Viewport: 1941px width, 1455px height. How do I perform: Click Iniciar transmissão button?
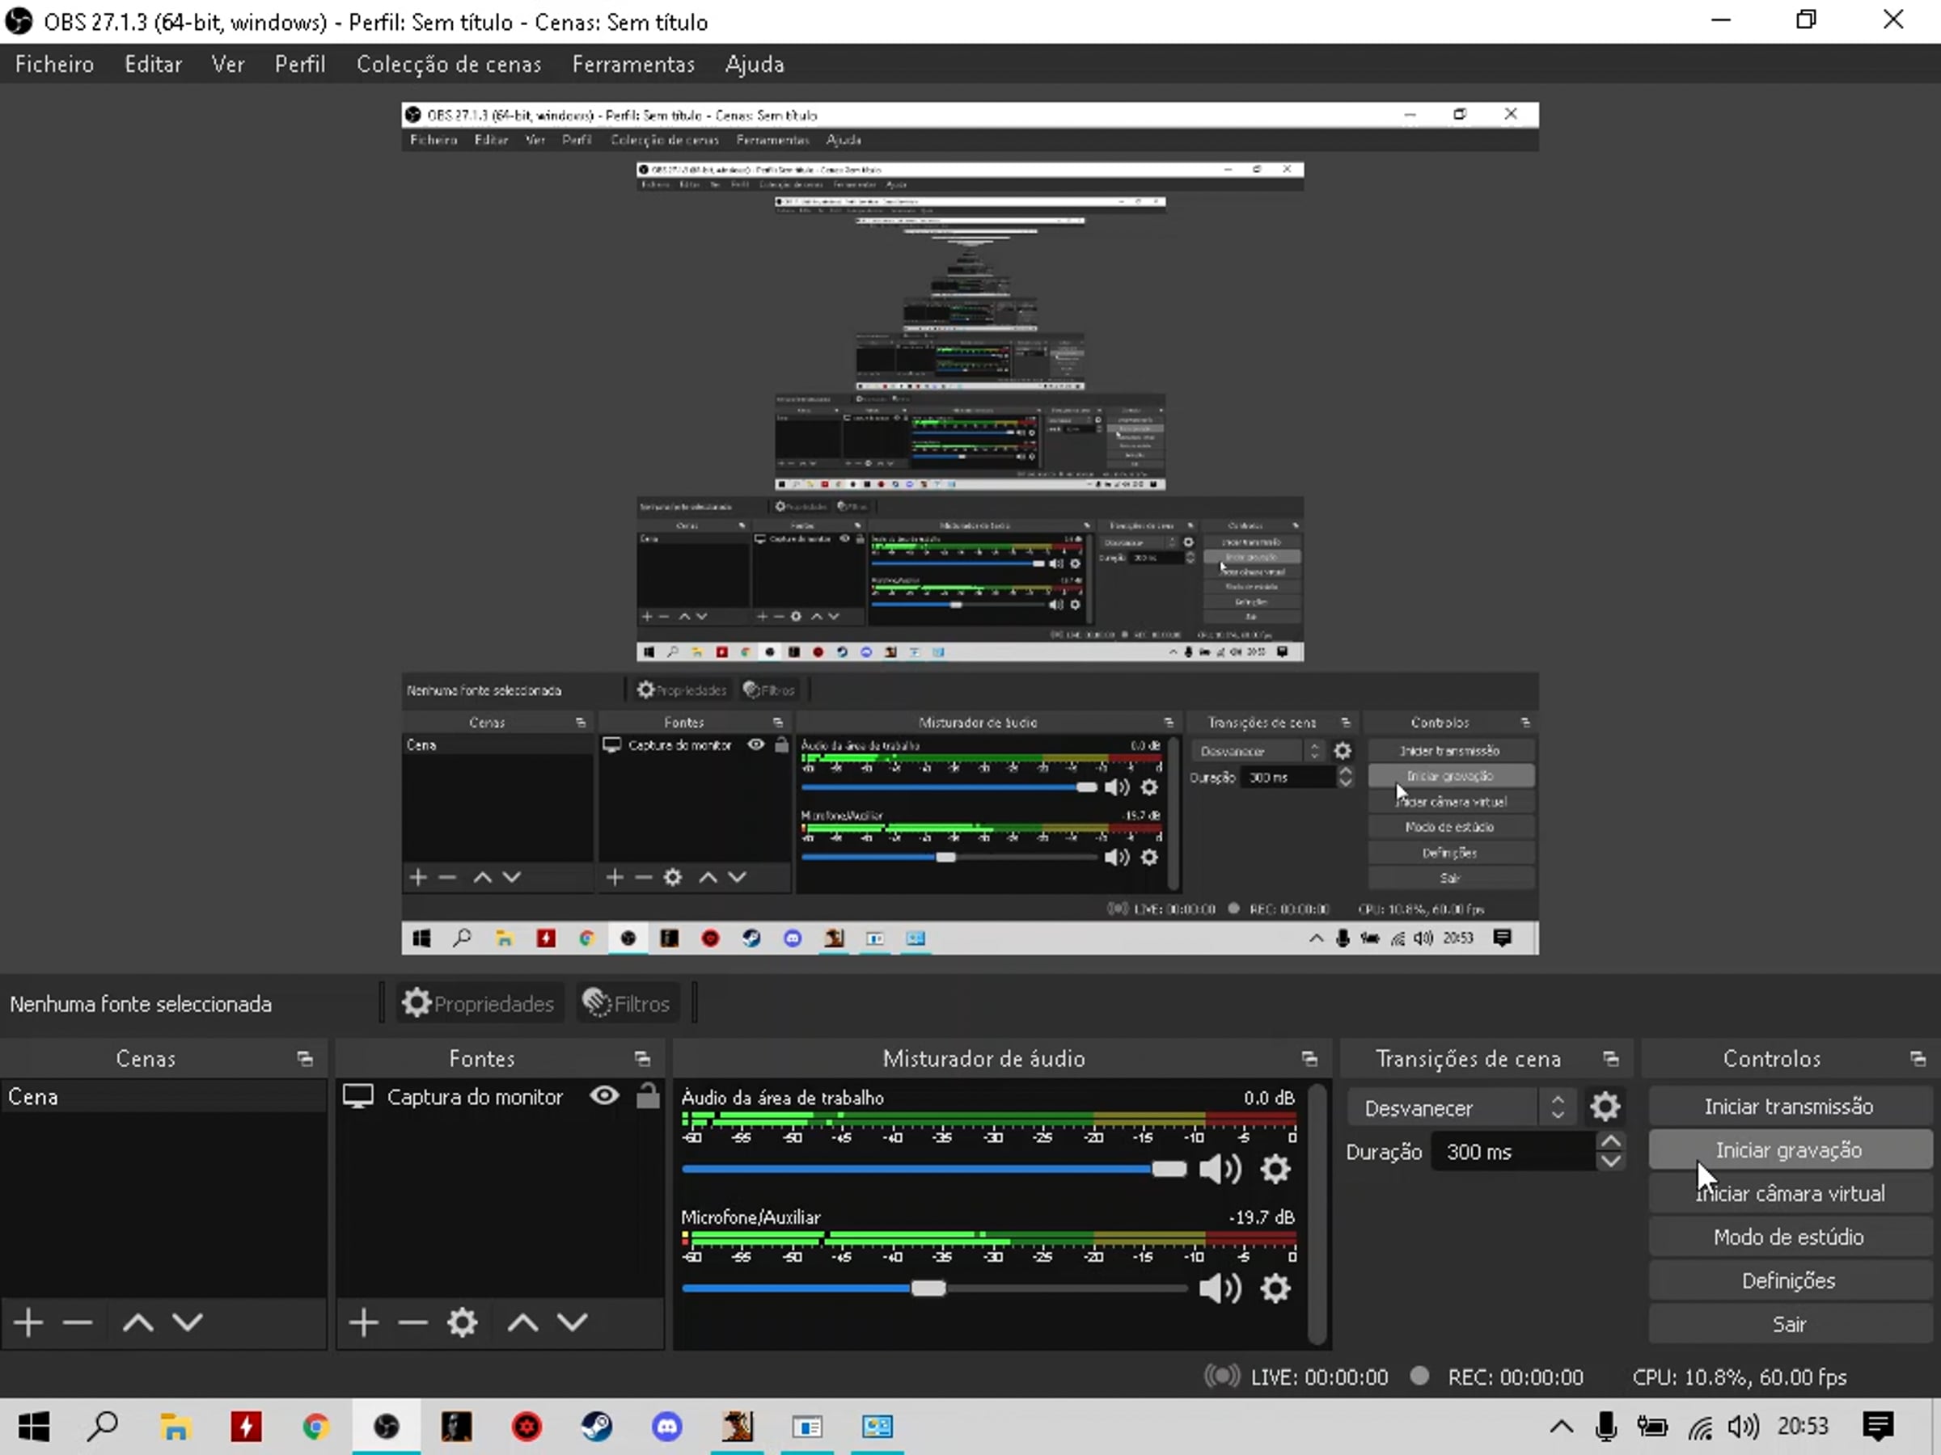1788,1107
